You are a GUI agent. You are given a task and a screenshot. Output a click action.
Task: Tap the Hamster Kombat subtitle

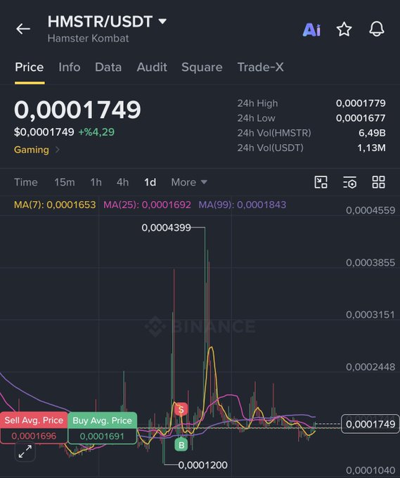88,38
